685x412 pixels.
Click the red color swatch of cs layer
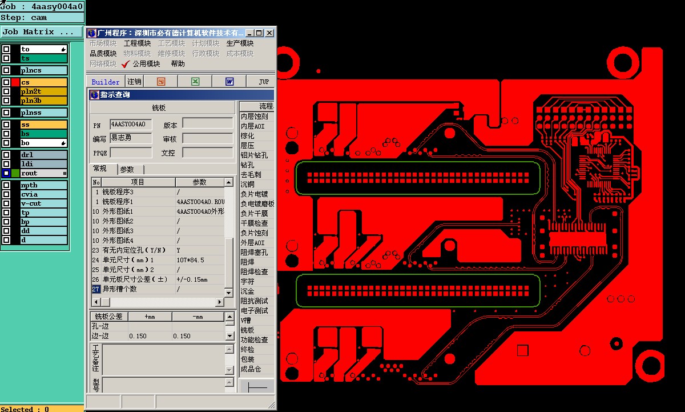click(x=15, y=82)
